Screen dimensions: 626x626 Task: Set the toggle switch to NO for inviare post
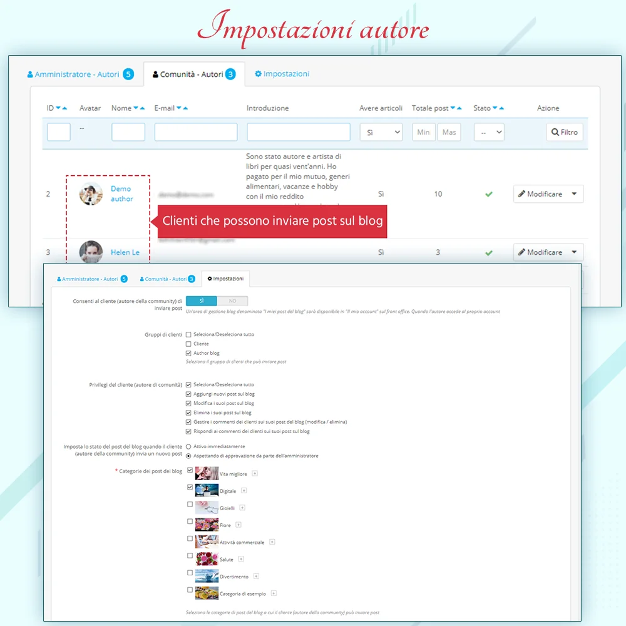click(x=232, y=301)
